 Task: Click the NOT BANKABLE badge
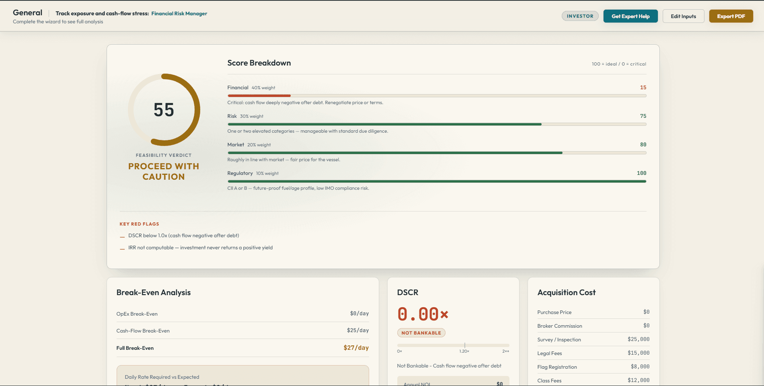coord(421,333)
